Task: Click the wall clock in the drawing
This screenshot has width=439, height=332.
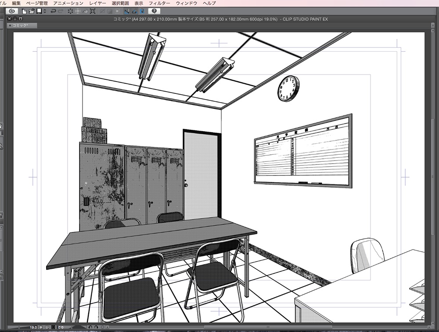Action: click(x=288, y=89)
